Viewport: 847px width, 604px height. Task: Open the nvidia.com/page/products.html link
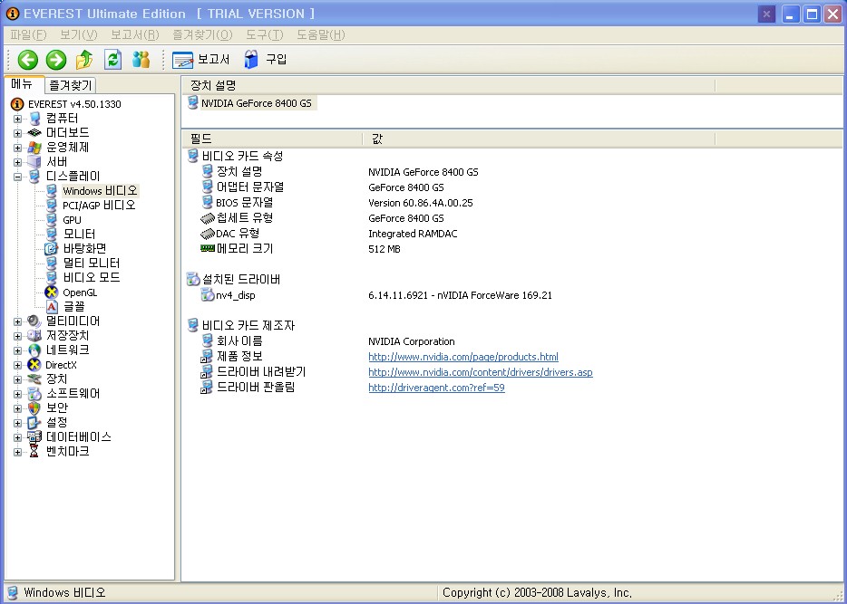click(x=463, y=357)
